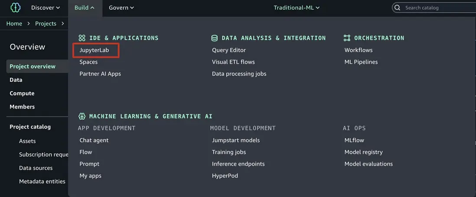
Task: Click the search magnifier icon
Action: [398, 7]
